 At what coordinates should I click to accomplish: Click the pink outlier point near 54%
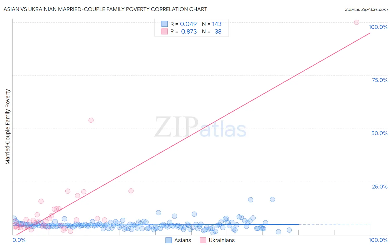coord(91,120)
